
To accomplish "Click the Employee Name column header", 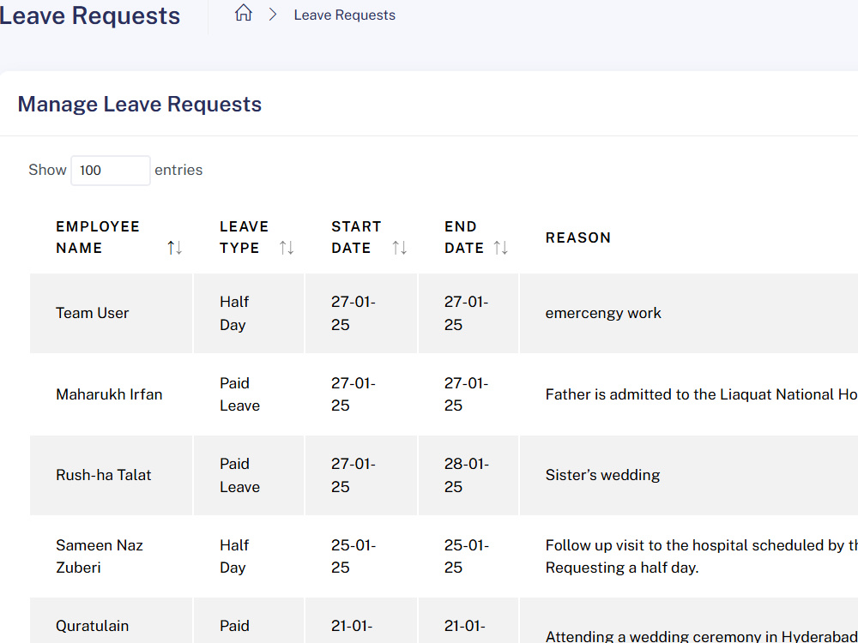I will pos(98,237).
